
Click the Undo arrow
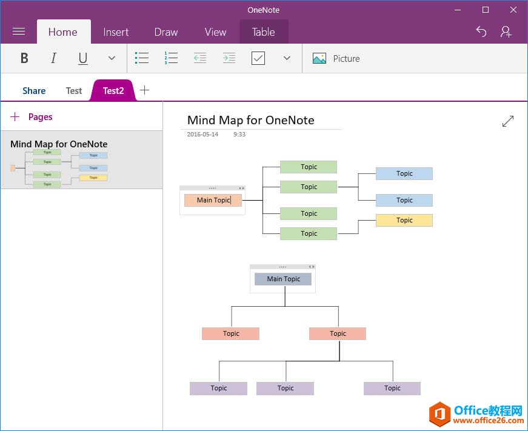click(481, 32)
